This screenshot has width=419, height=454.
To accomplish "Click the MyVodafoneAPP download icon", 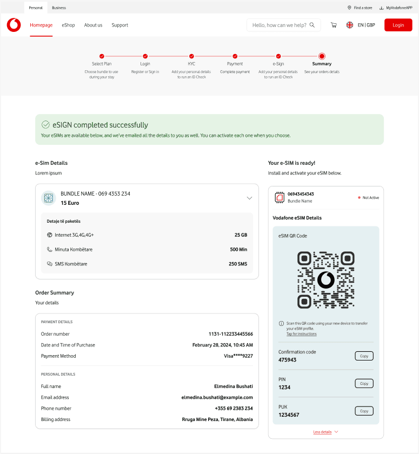I will (381, 8).
